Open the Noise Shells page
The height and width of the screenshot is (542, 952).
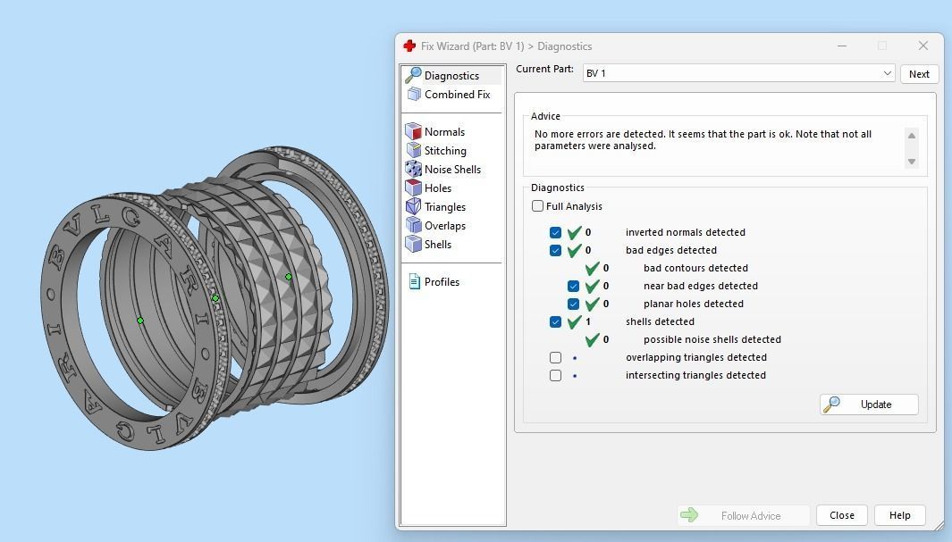pyautogui.click(x=452, y=170)
